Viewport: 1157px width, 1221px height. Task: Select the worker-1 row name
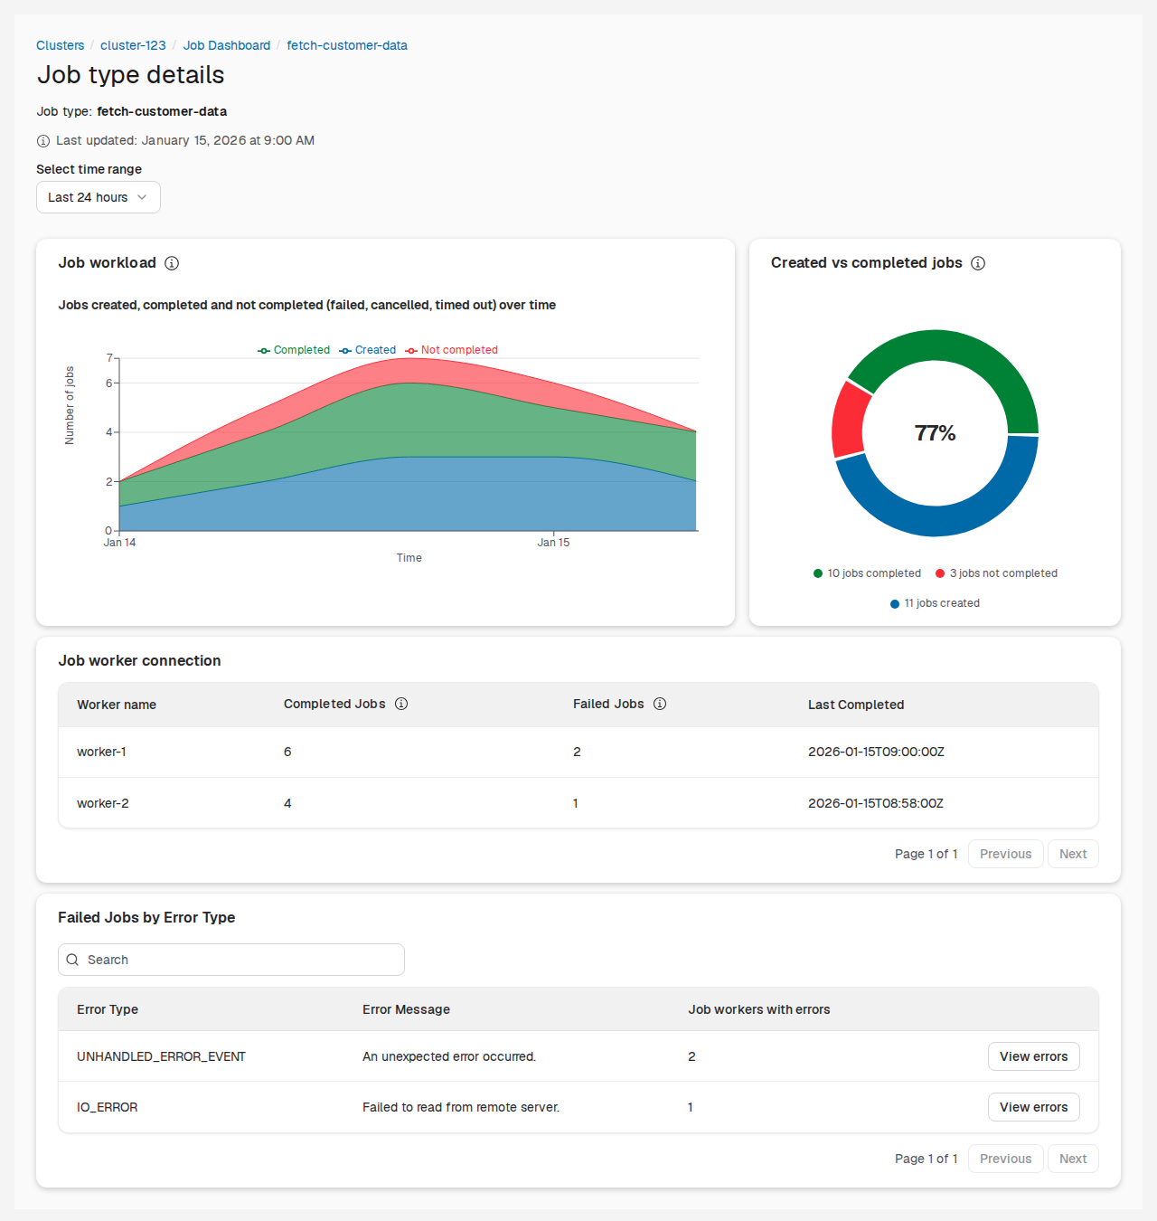101,752
